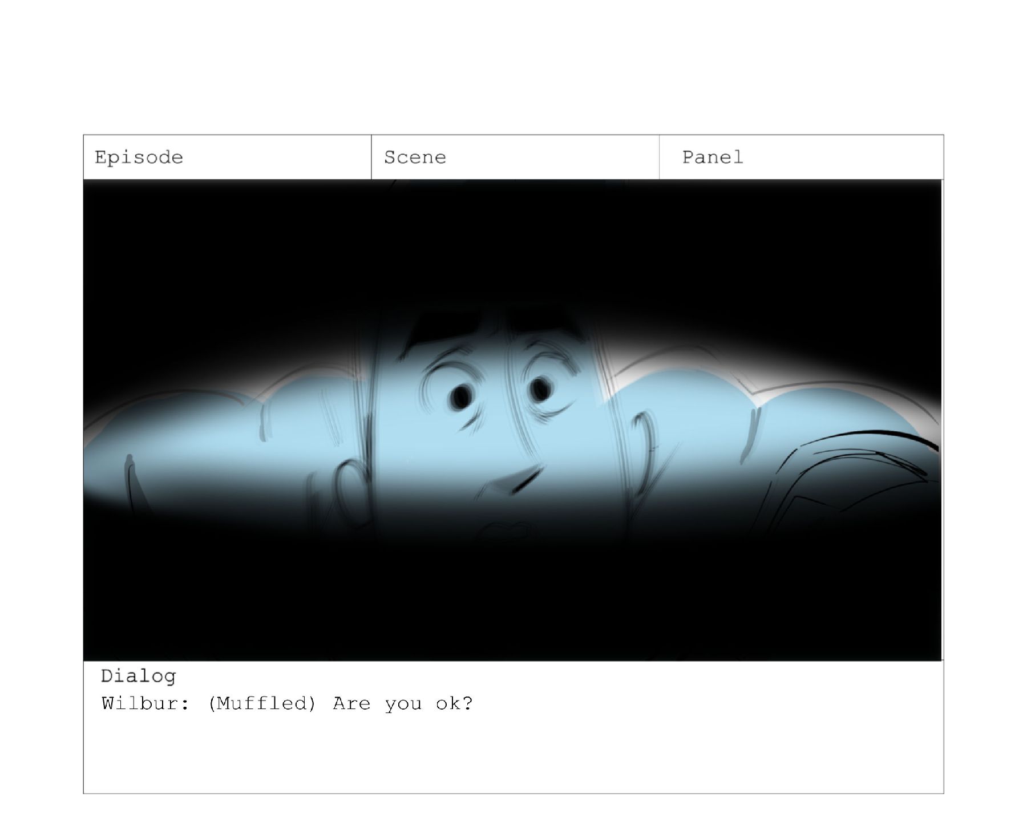Image resolution: width=1027 pixels, height=838 pixels.
Task: Click the Episode header field
Action: [227, 157]
